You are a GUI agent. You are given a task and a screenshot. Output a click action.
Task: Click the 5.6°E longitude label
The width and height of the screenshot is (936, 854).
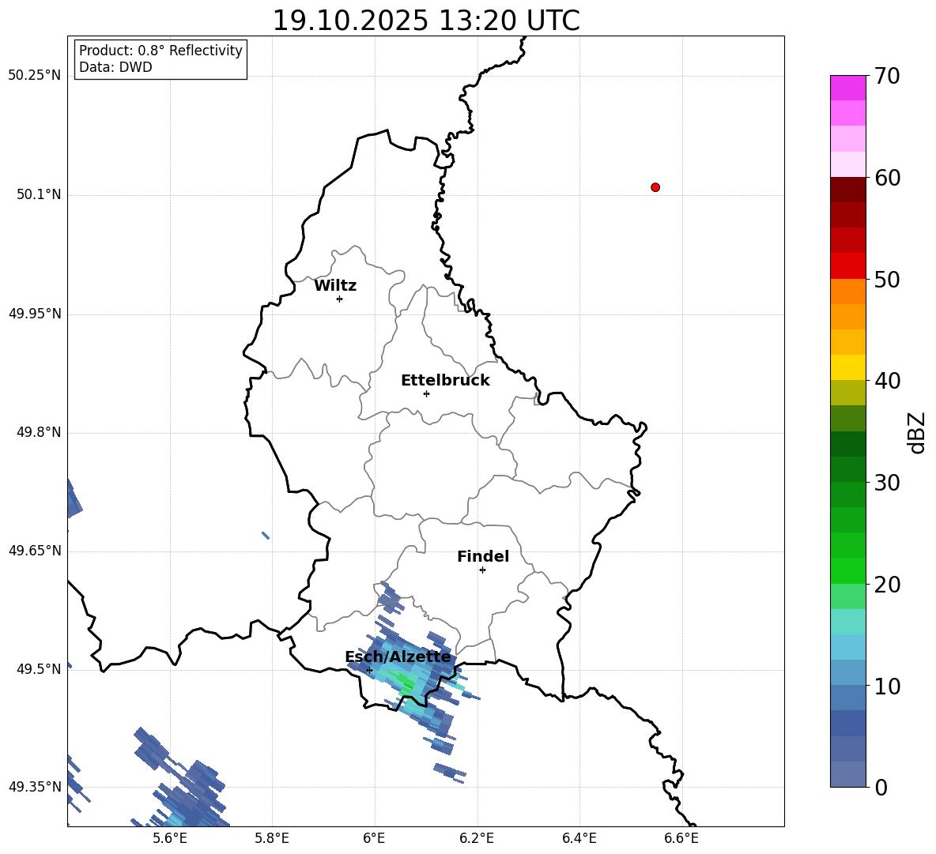(x=170, y=838)
